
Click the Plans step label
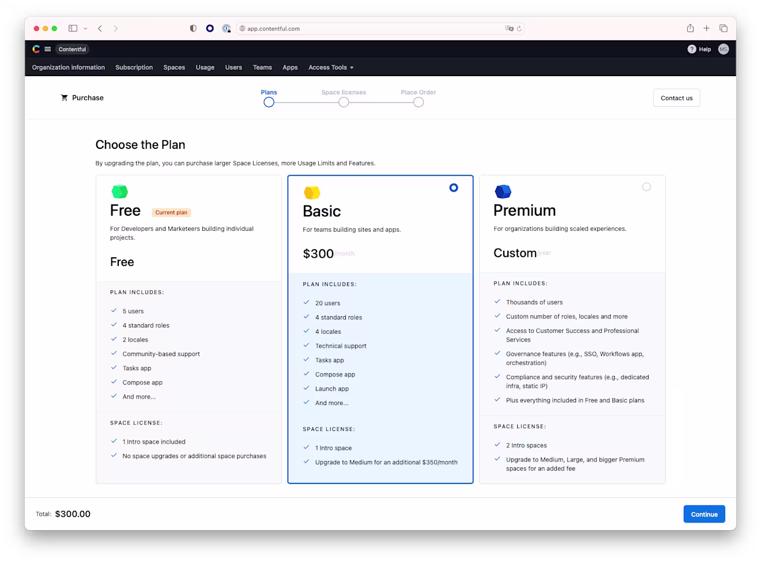point(269,92)
